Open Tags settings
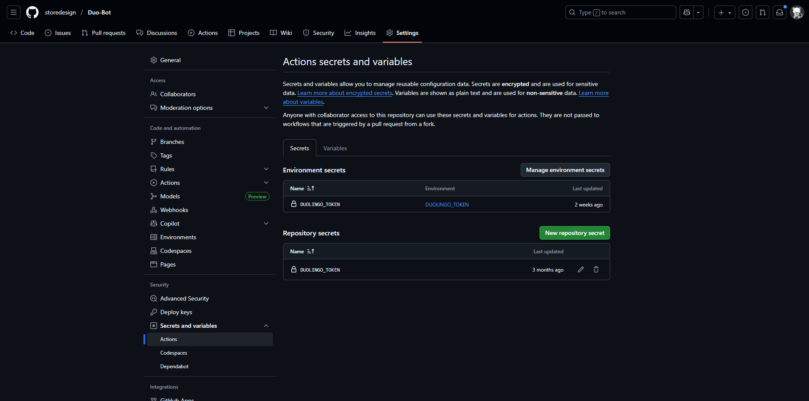Viewport: 809px width, 401px height. 210,155
